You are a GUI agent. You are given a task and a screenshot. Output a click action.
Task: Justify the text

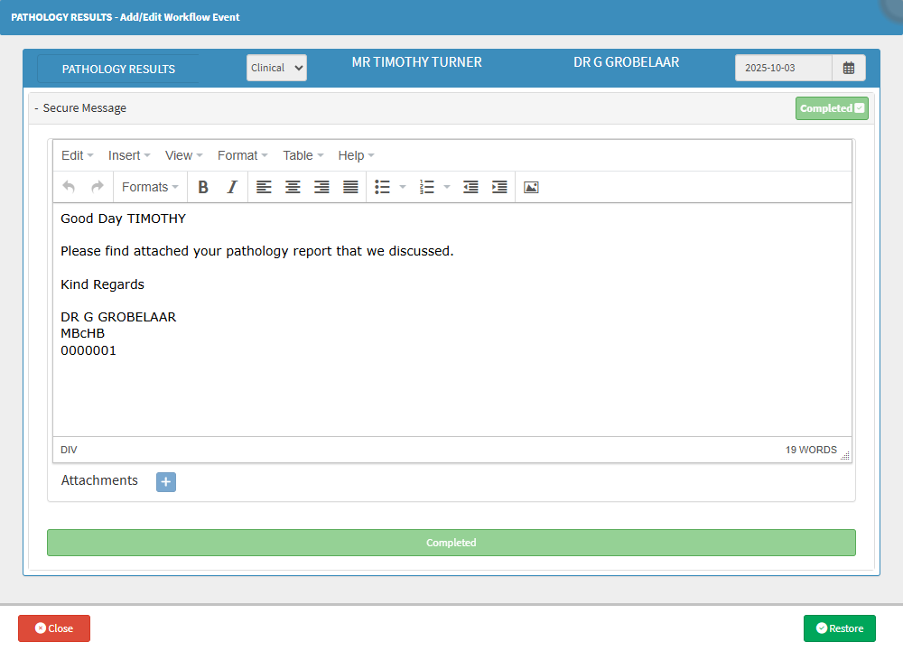tap(350, 187)
